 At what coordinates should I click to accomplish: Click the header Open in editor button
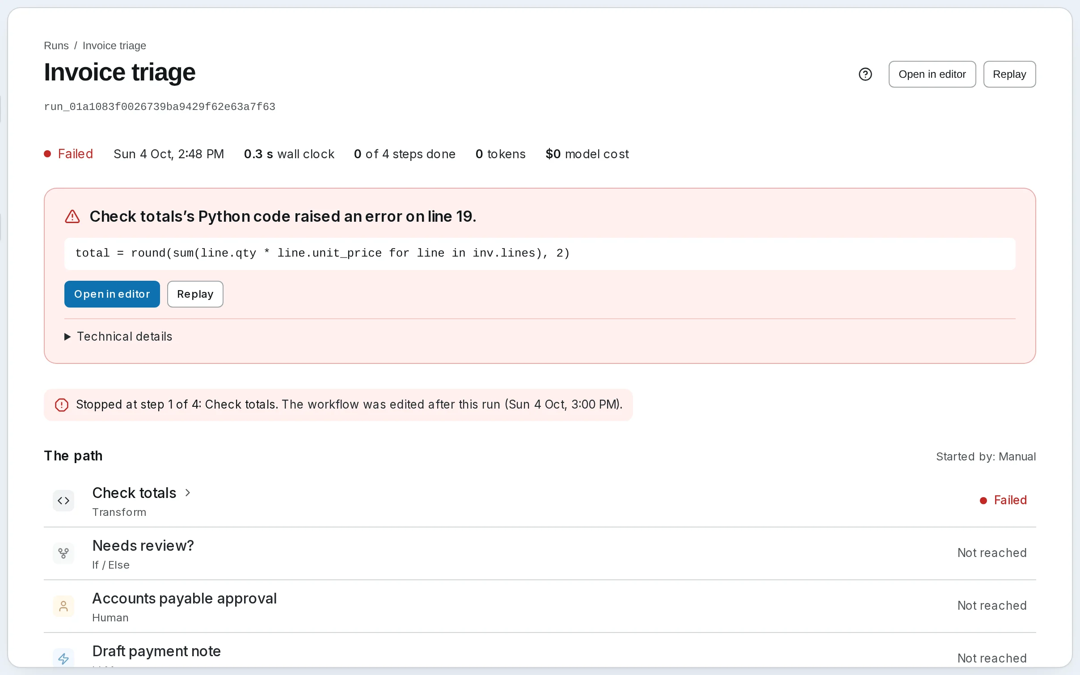(932, 74)
